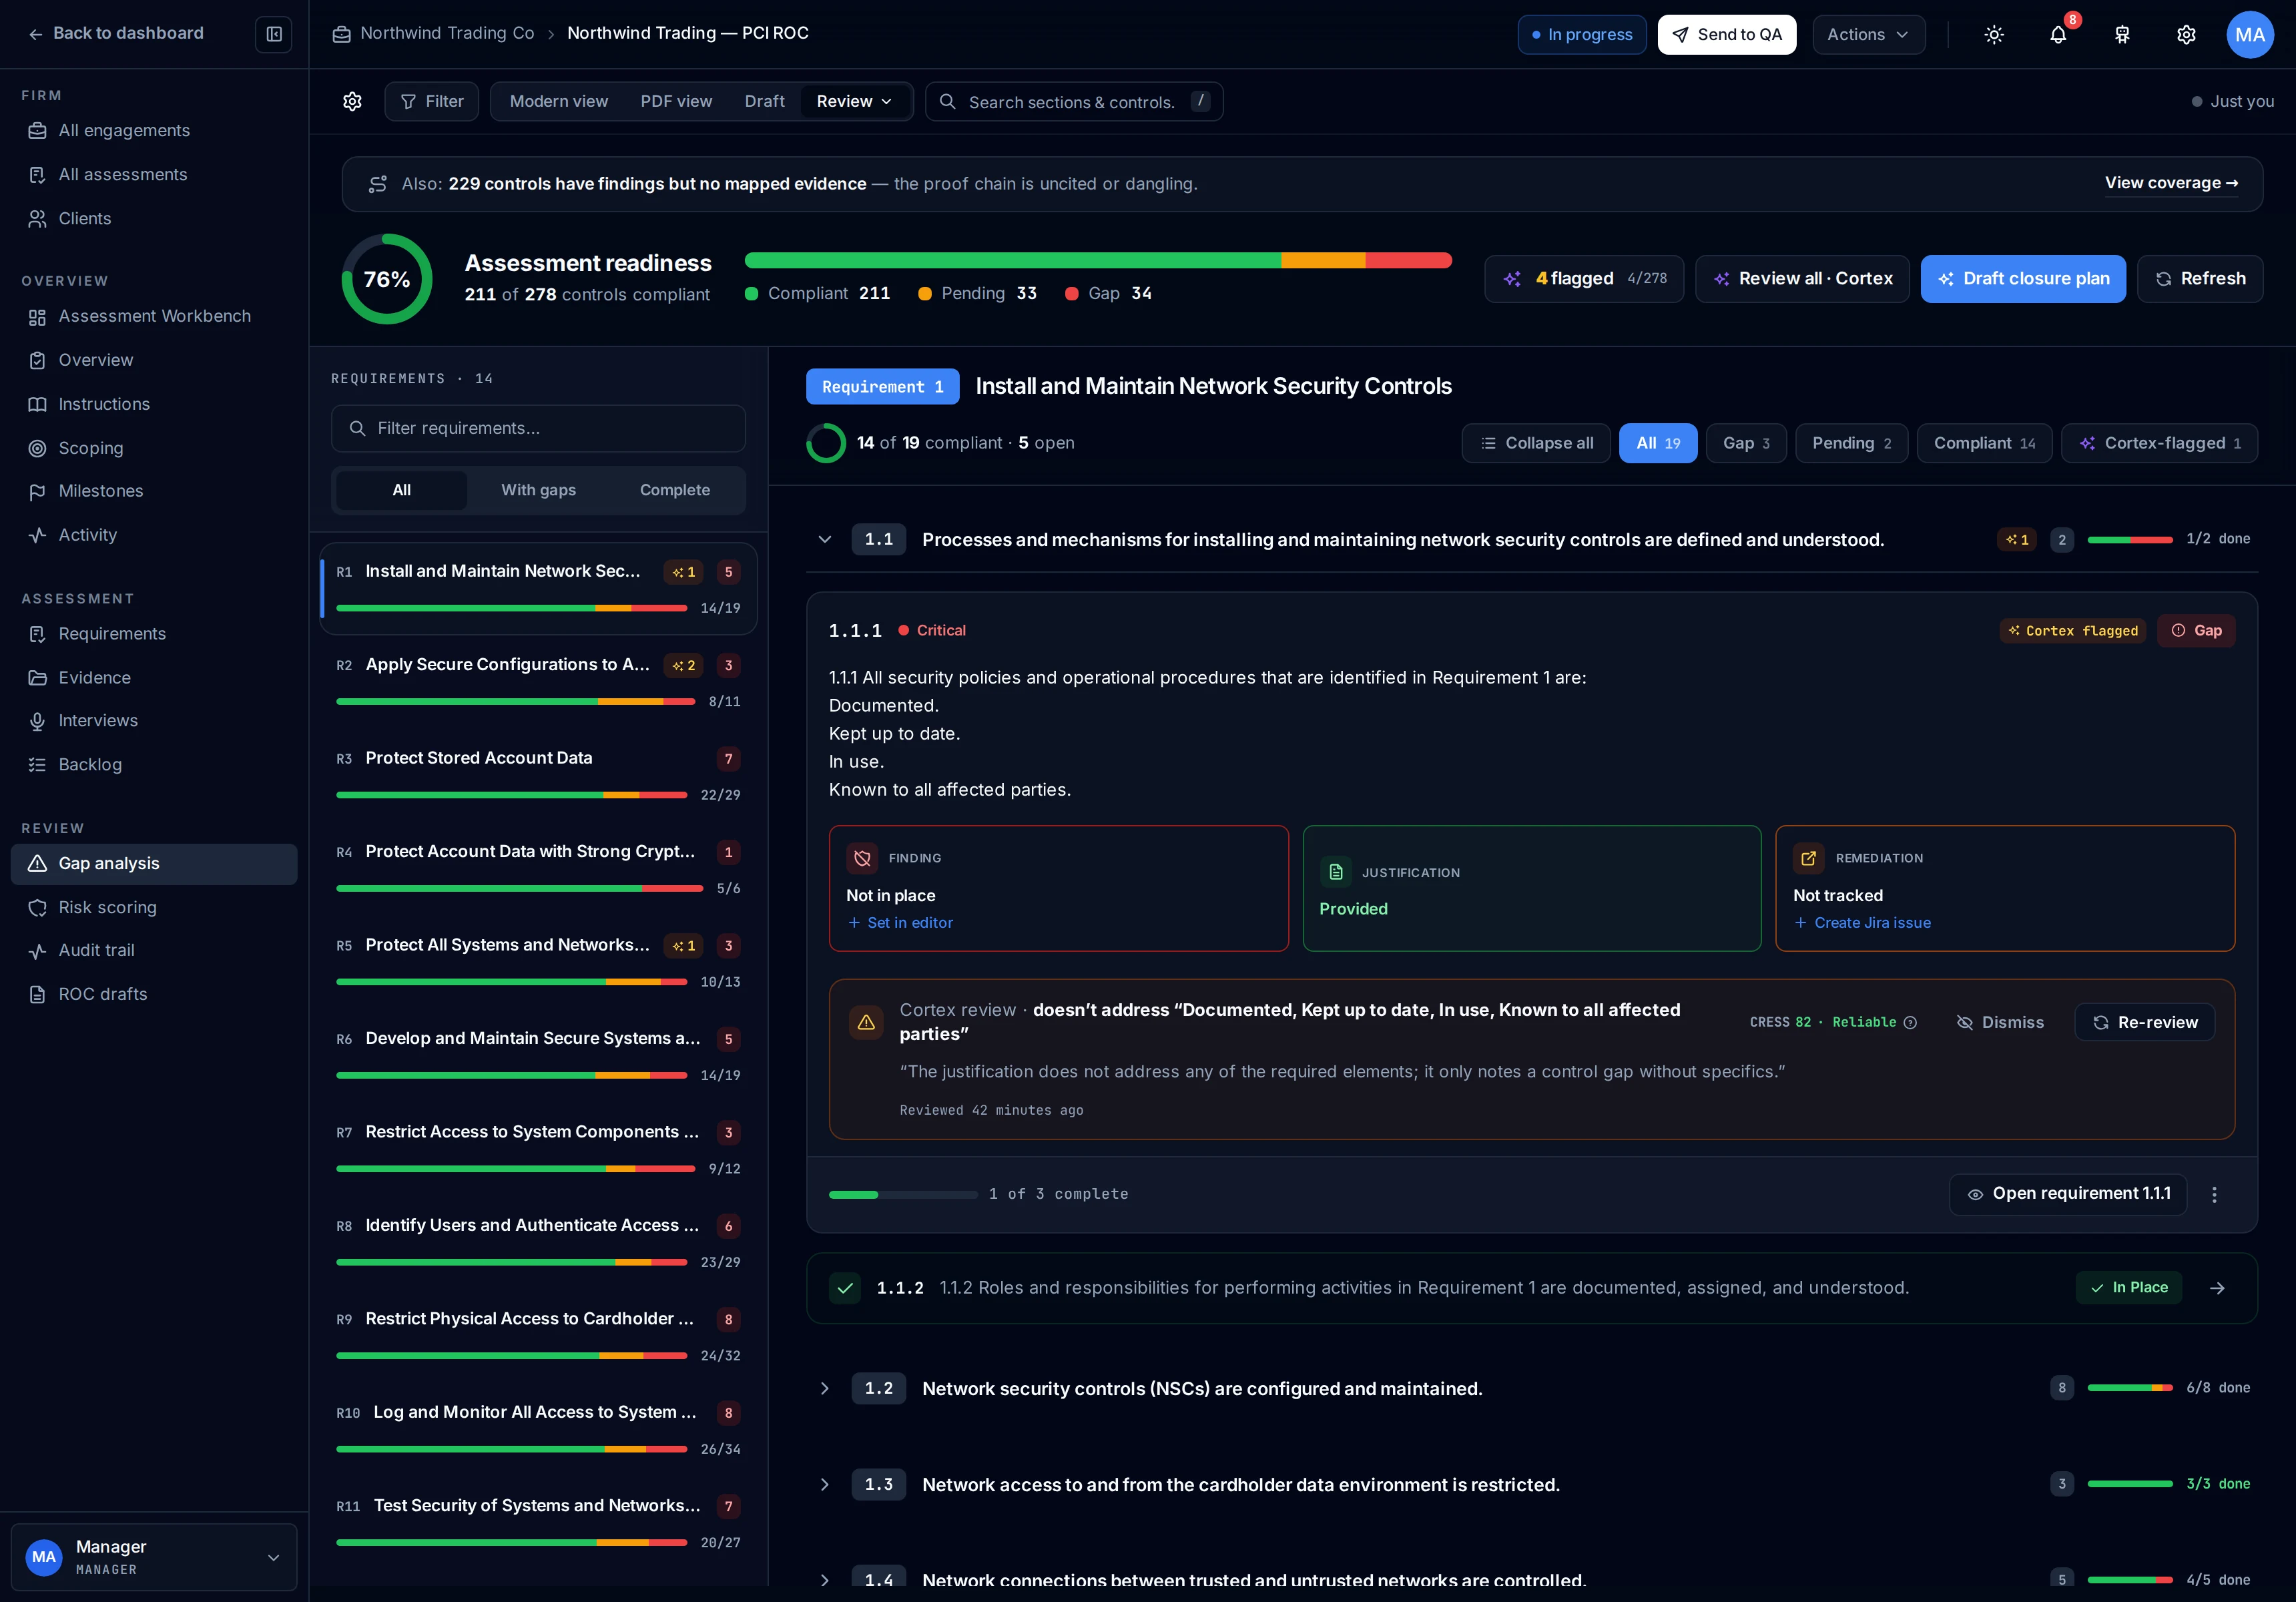Open Backlog in sidebar
This screenshot has height=1602, width=2296.
point(154,765)
